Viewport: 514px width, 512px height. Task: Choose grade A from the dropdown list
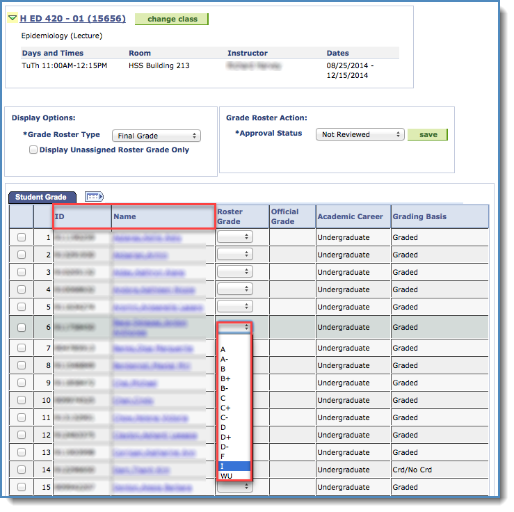[x=234, y=349]
